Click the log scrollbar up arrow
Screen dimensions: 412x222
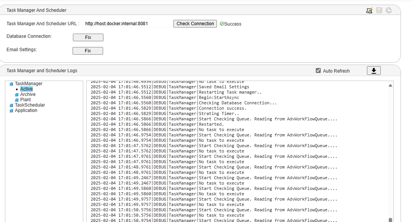click(390, 86)
